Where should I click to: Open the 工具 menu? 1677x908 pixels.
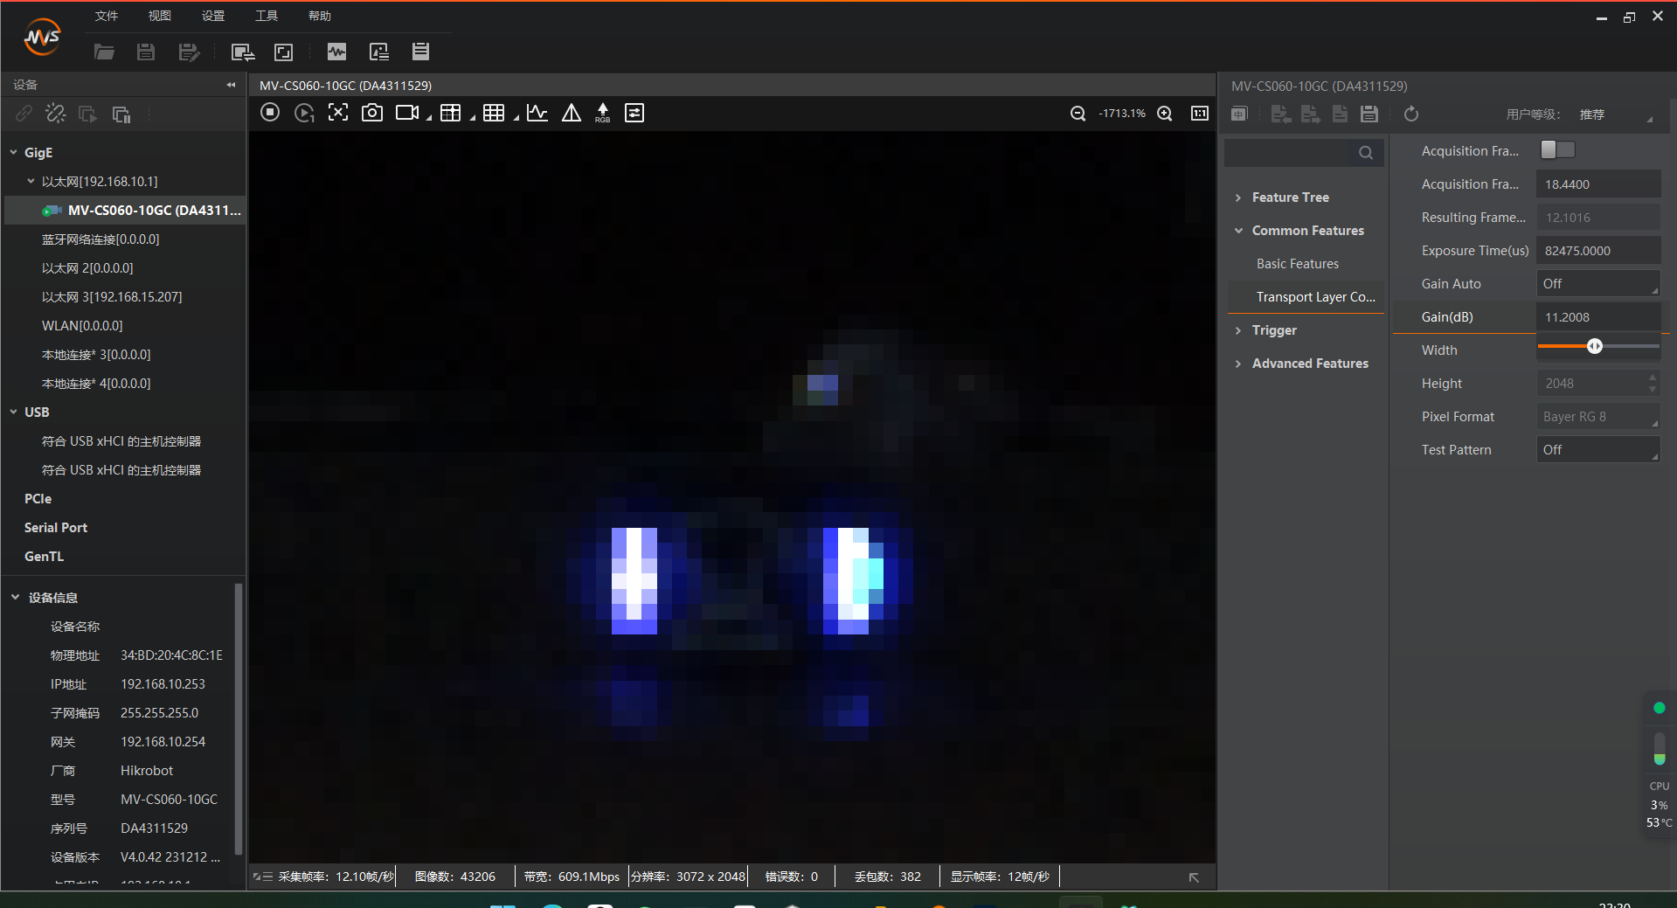pyautogui.click(x=266, y=16)
